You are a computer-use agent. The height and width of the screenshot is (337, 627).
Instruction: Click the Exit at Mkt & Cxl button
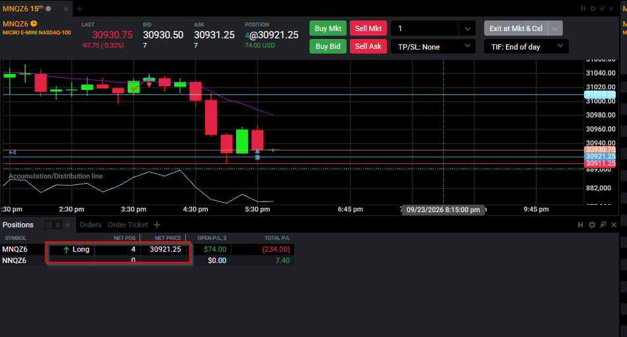[516, 28]
